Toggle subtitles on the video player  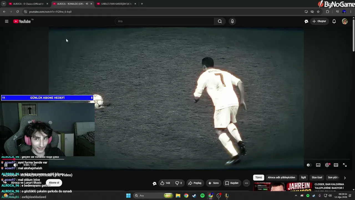pyautogui.click(x=318, y=165)
